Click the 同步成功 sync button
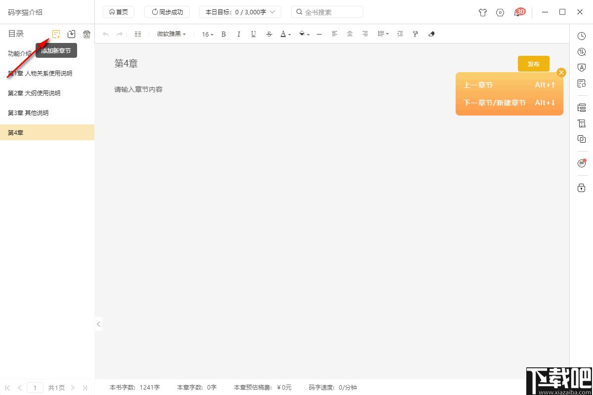Screen dimensions: 593x395 [x=168, y=12]
